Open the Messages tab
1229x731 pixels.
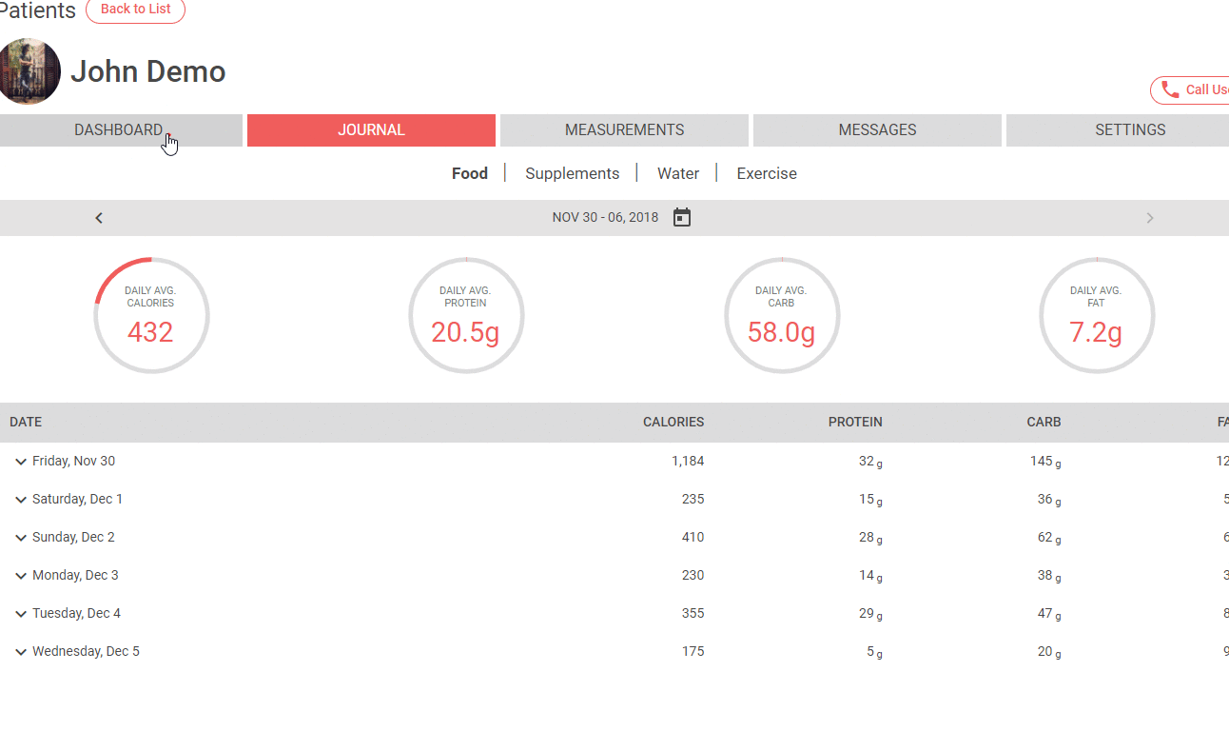click(x=877, y=130)
